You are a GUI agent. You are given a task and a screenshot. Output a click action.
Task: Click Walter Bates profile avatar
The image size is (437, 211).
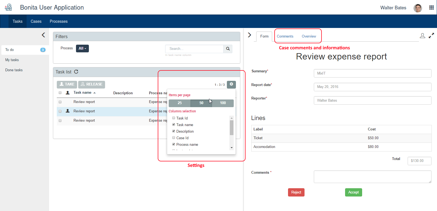[x=418, y=8]
